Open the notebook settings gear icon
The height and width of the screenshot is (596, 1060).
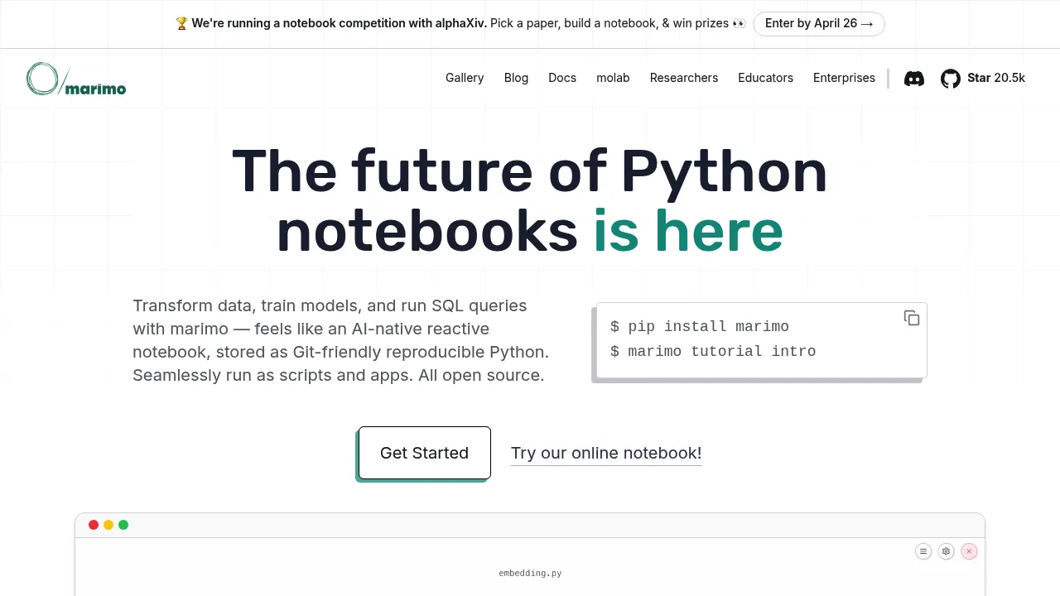pos(947,551)
